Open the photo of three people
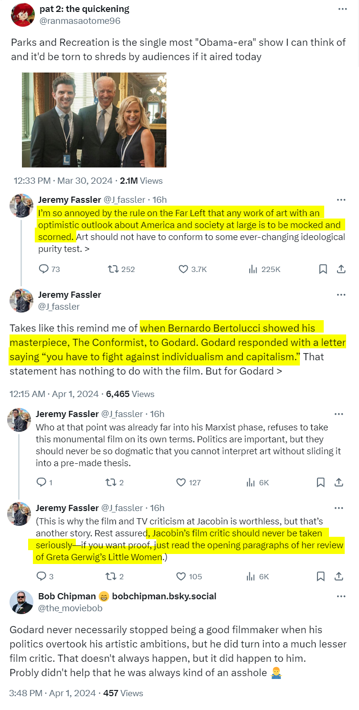Image resolution: width=359 pixels, height=710 pixels. (x=94, y=120)
